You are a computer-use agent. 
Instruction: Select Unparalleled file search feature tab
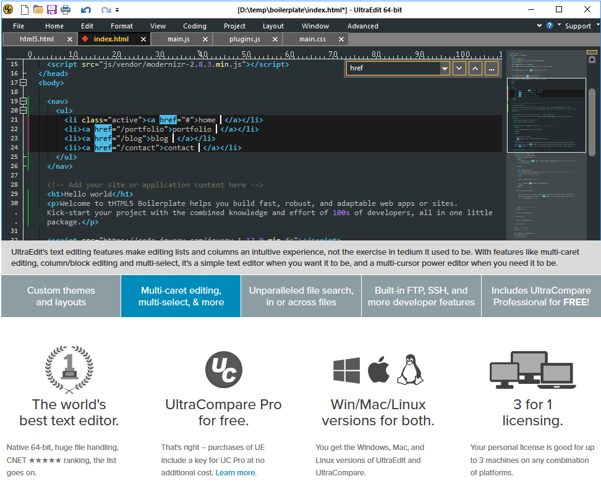pos(301,296)
